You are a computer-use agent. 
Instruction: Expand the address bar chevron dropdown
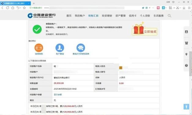point(153,8)
